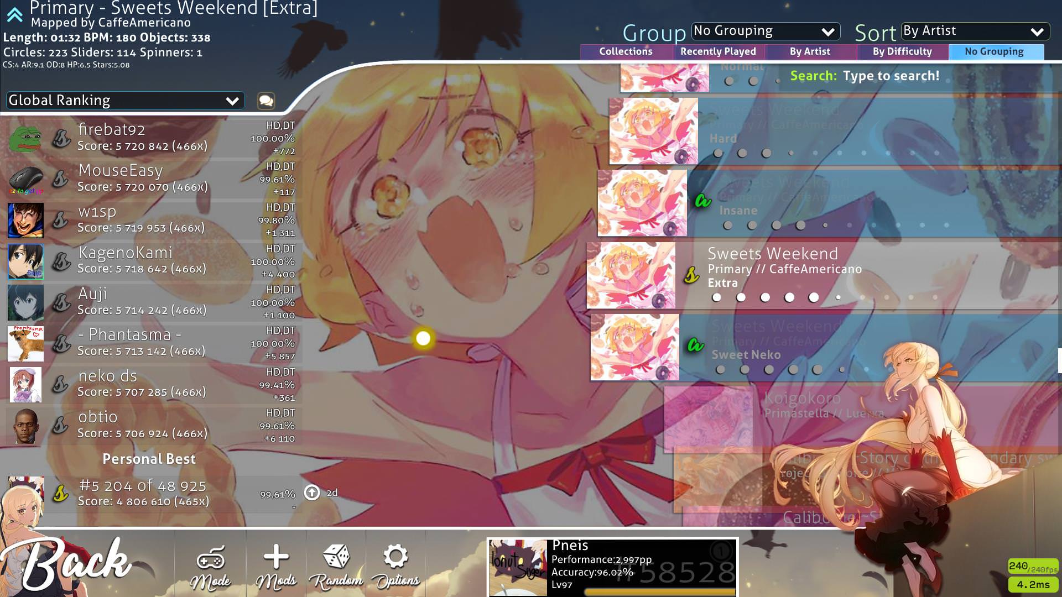Click MouseEasy's mouse avatar
The height and width of the screenshot is (597, 1062).
25,179
